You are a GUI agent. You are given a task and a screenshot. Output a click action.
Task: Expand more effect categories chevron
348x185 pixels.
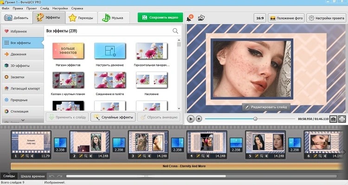click(x=23, y=120)
